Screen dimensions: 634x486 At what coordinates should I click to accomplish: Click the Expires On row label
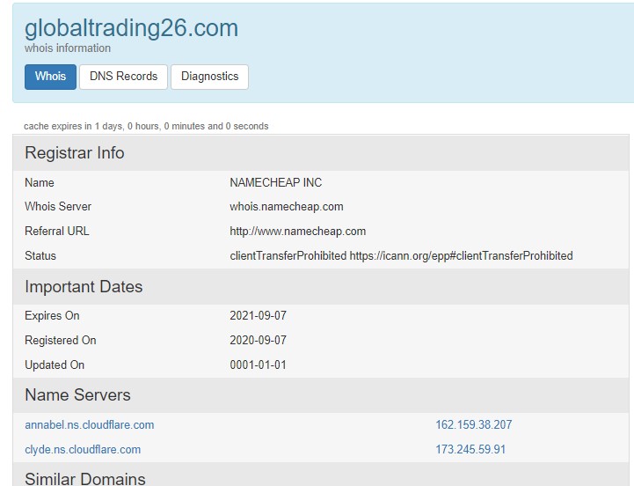pos(52,315)
